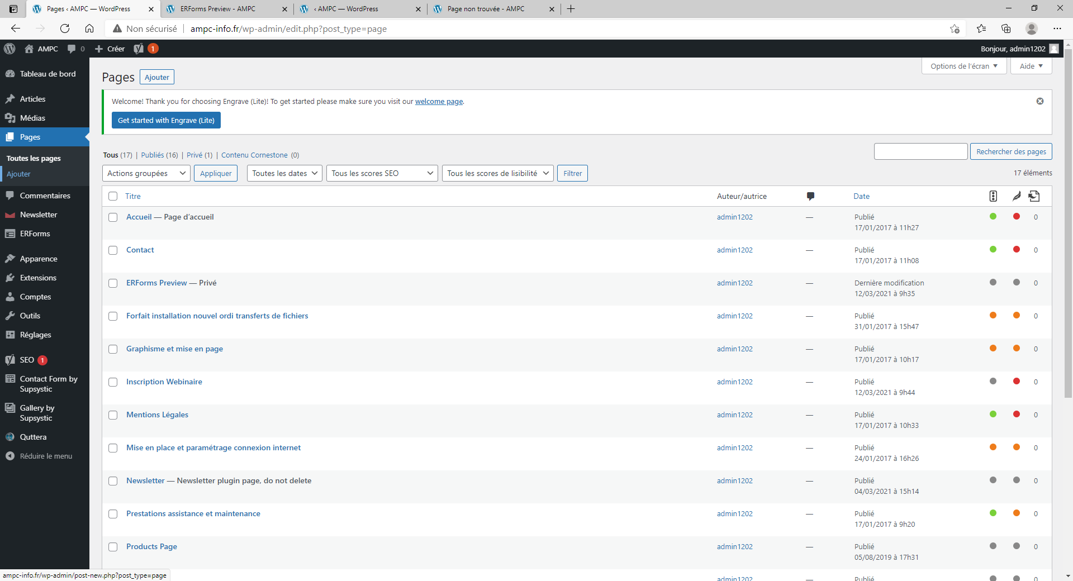Click Rechercher des pages button
The height and width of the screenshot is (581, 1073).
coord(1011,151)
